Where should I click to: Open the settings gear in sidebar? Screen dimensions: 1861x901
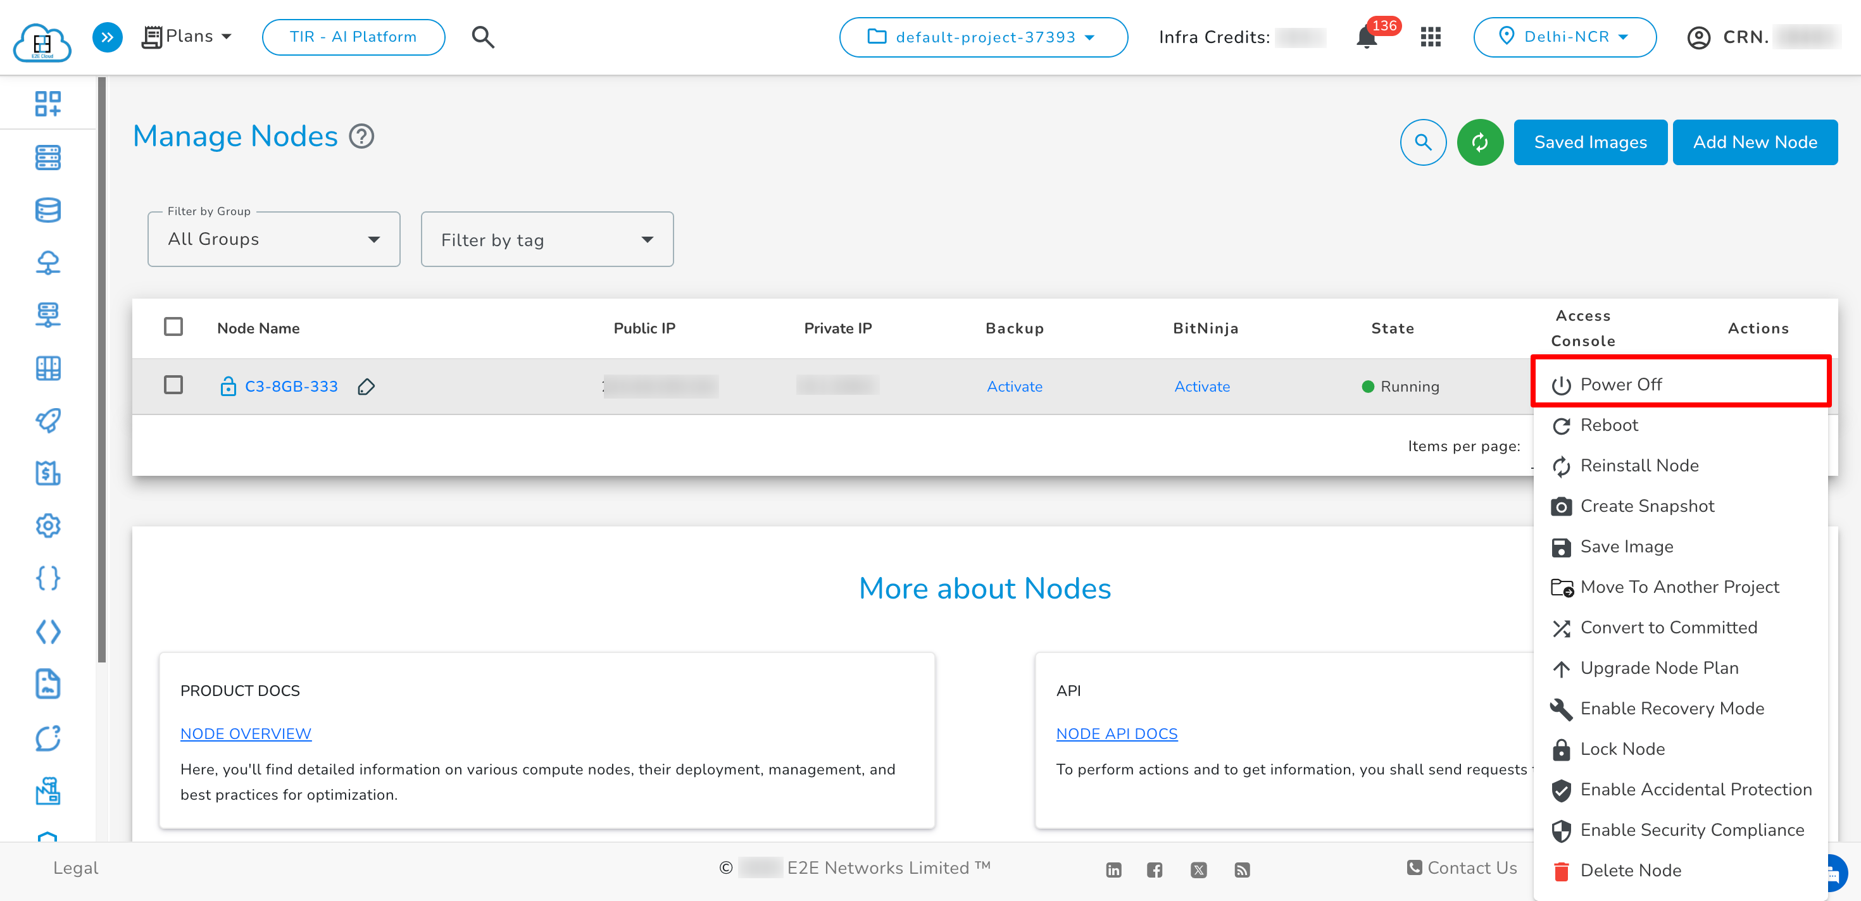(x=47, y=526)
